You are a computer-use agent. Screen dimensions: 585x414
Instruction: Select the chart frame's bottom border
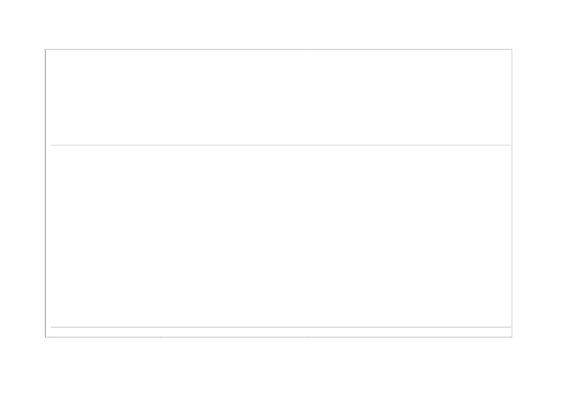279,337
